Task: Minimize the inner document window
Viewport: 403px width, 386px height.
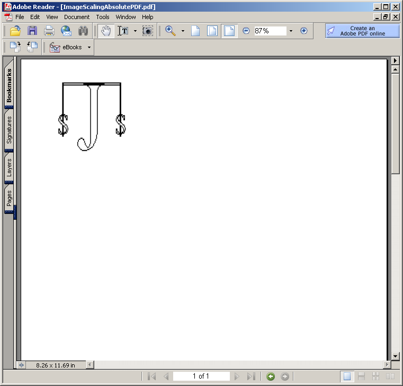Action: 377,17
